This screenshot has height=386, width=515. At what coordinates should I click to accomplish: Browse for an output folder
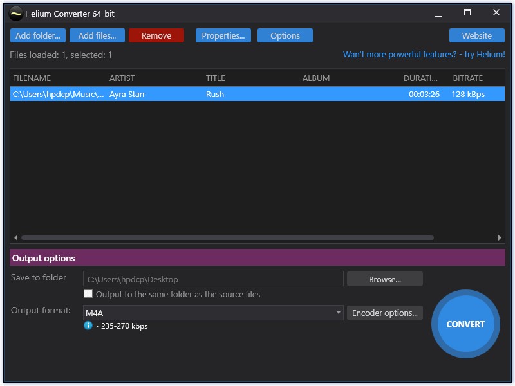click(384, 279)
